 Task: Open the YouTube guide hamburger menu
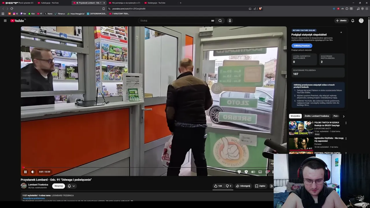5,21
